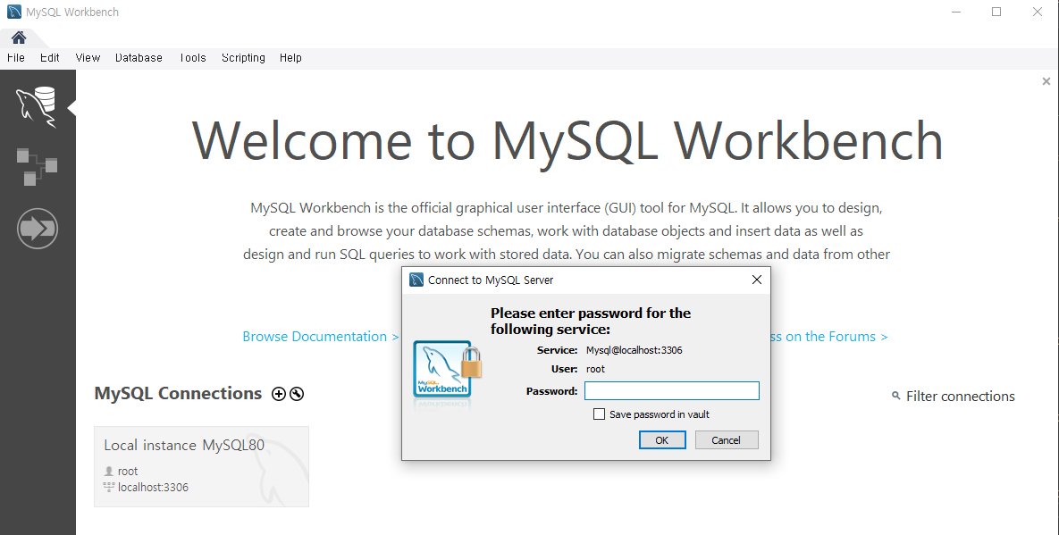
Task: Click localhost:3306 text in connection tile
Action: (x=154, y=487)
